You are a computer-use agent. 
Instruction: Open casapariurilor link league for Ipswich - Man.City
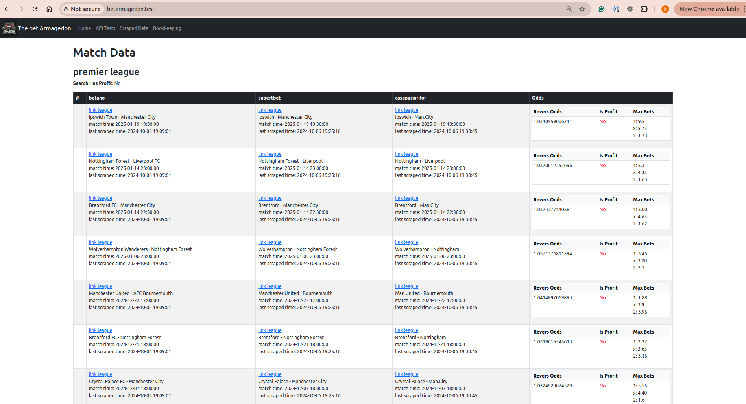pyautogui.click(x=407, y=110)
